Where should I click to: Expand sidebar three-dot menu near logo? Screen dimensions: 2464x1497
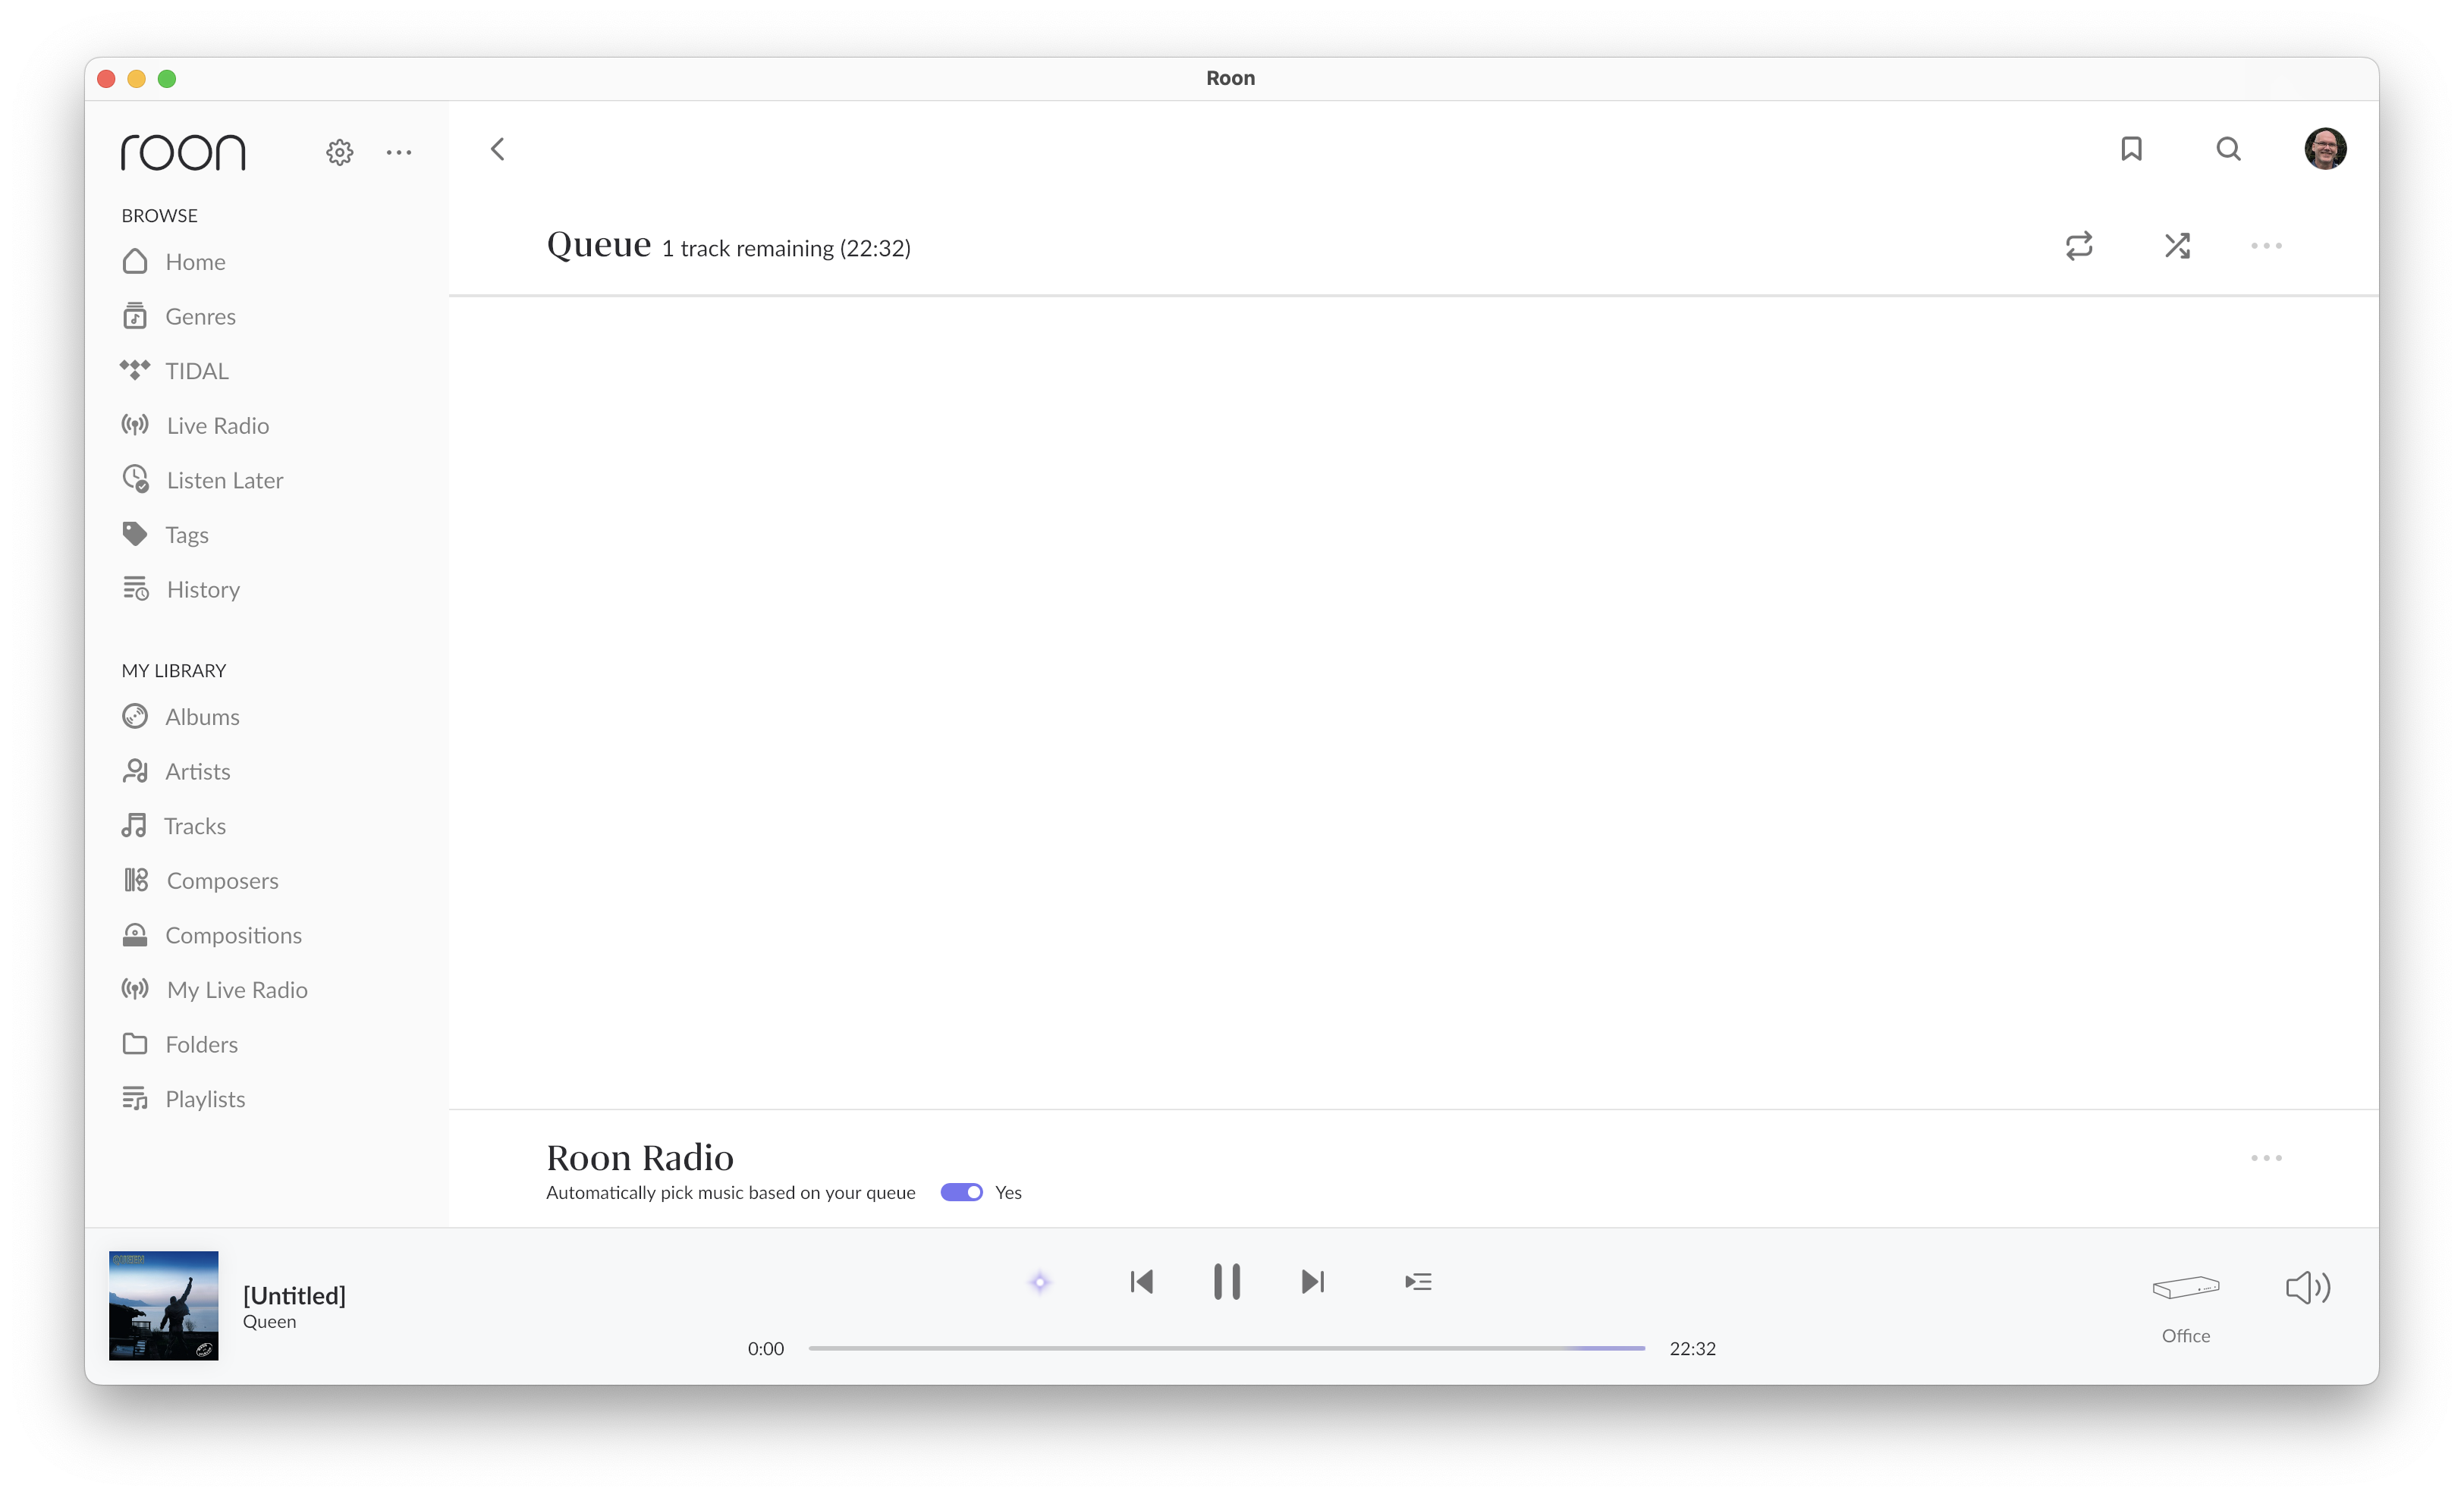pyautogui.click(x=399, y=153)
